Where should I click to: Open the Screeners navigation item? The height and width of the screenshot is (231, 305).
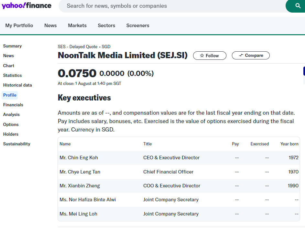tap(138, 26)
